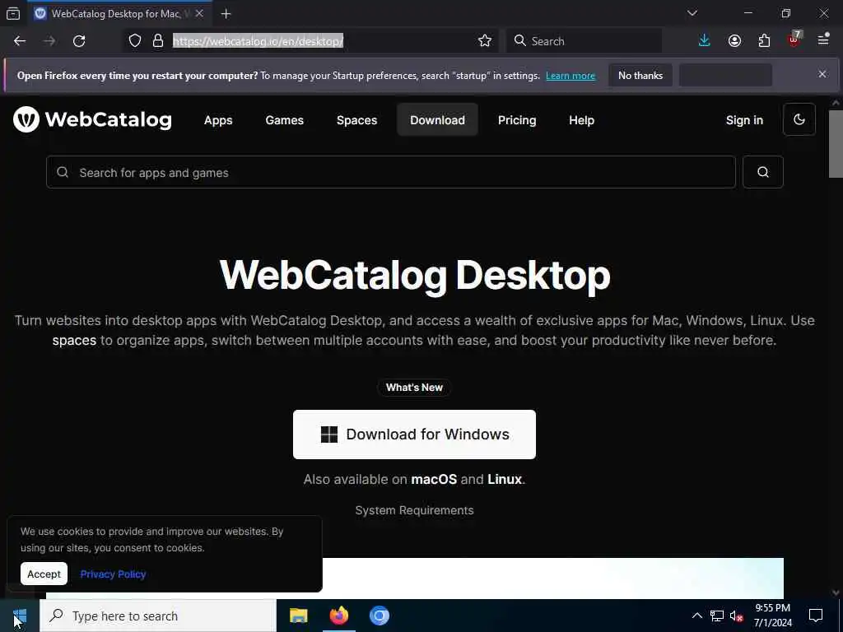
Task: Open the clock showing 9:55 PM
Action: 772,616
